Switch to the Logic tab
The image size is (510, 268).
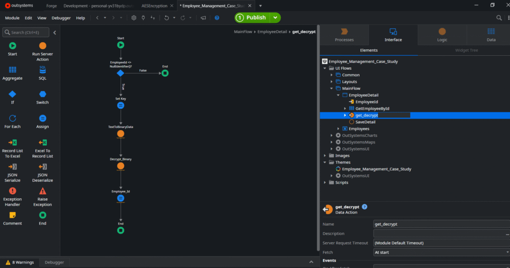point(442,35)
